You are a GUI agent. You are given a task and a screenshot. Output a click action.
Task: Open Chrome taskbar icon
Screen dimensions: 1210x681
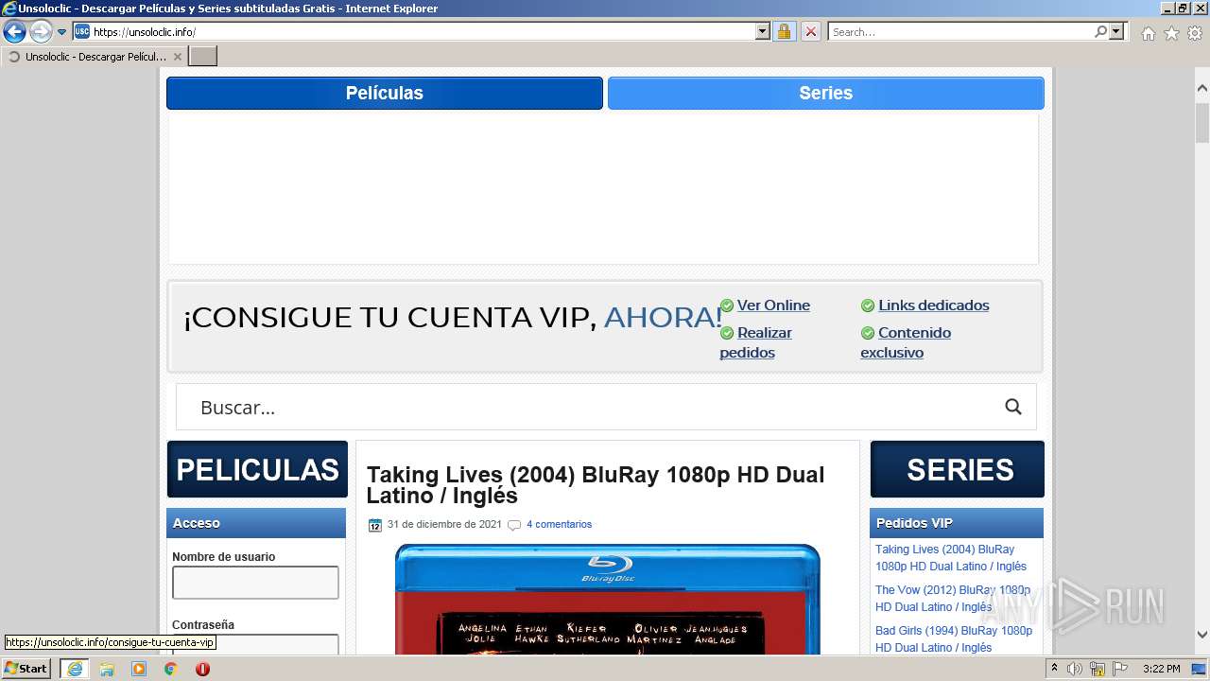(171, 669)
